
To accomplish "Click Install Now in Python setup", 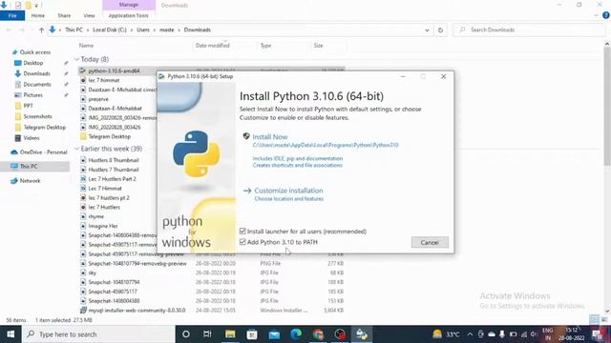I will [x=269, y=137].
